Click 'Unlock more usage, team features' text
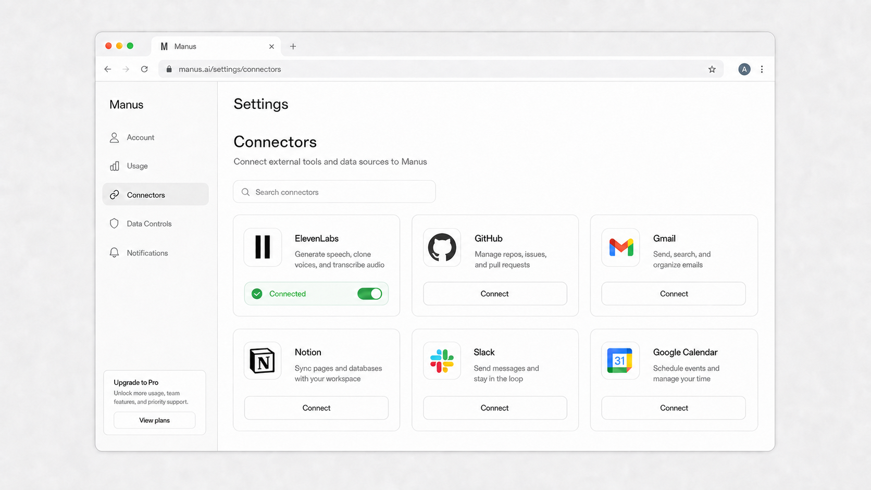The width and height of the screenshot is (871, 490). [151, 397]
